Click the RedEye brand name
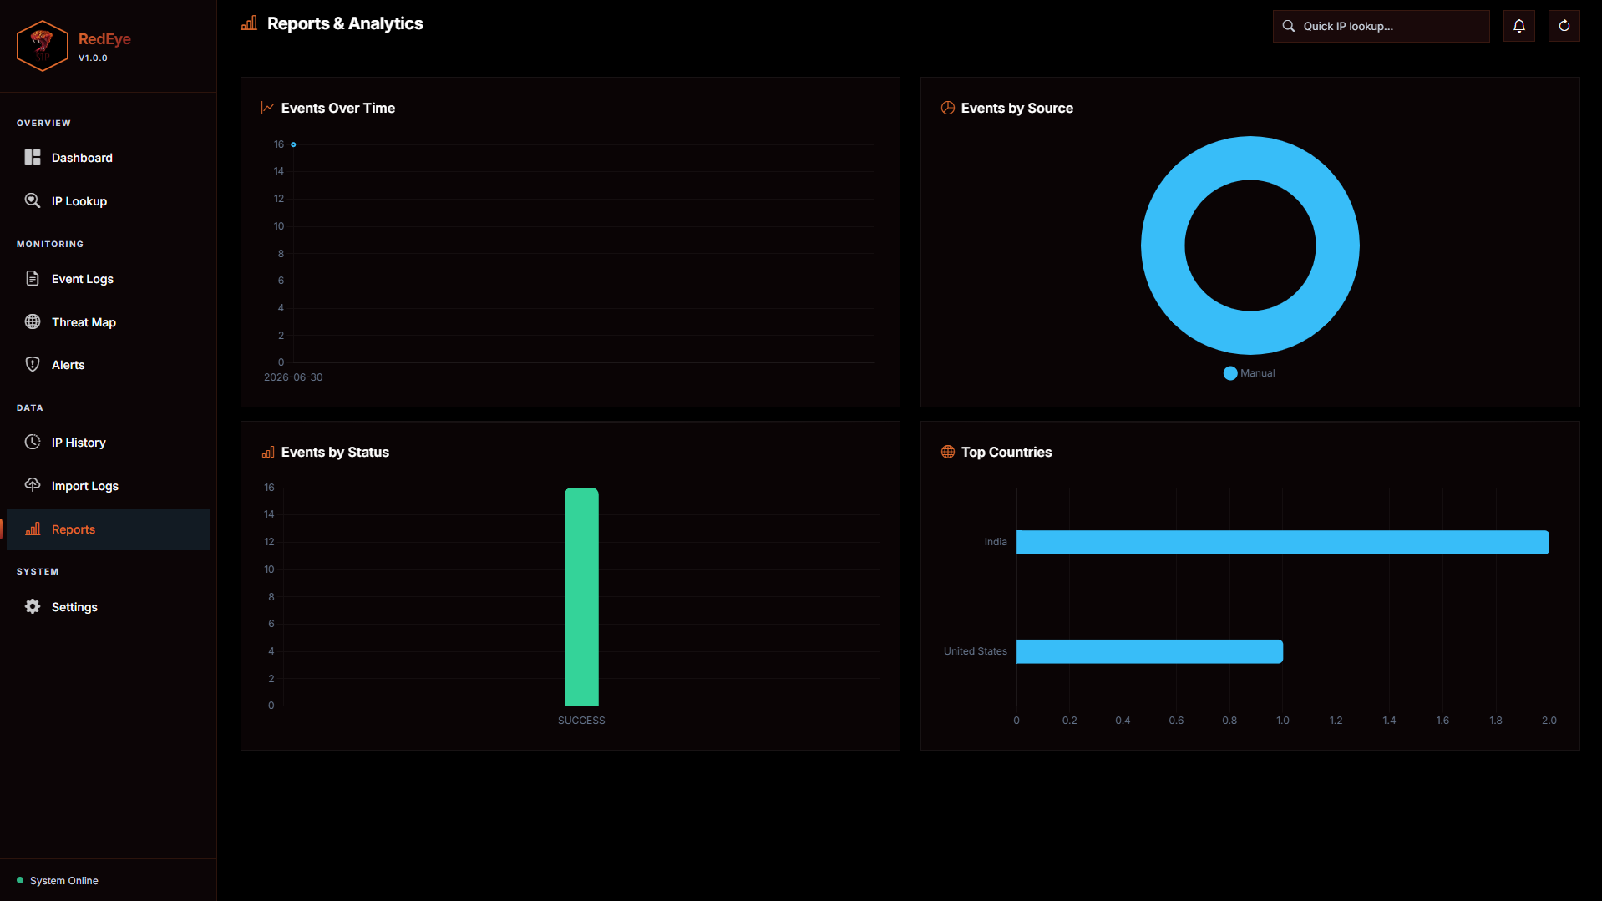 [x=104, y=39]
